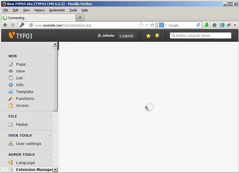Click the site identity key icon
239x173 pixels.
22,25
